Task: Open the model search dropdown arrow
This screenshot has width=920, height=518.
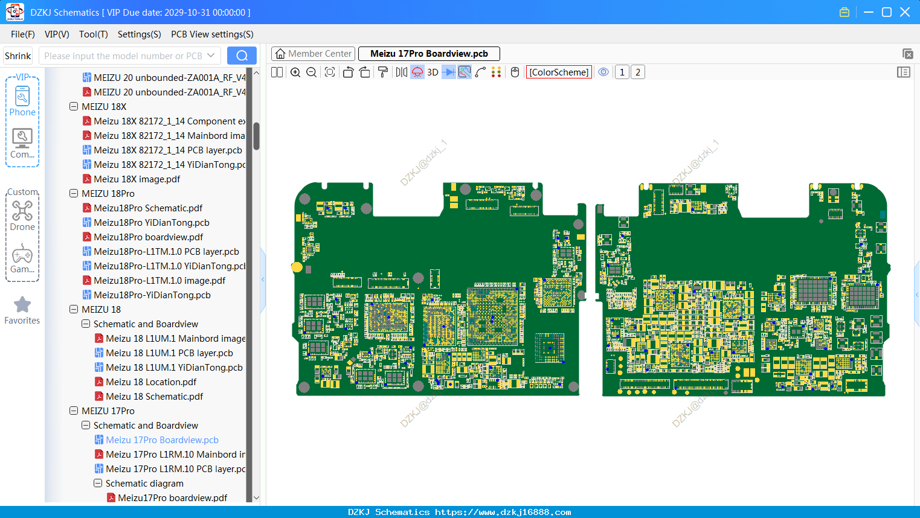Action: 211,56
